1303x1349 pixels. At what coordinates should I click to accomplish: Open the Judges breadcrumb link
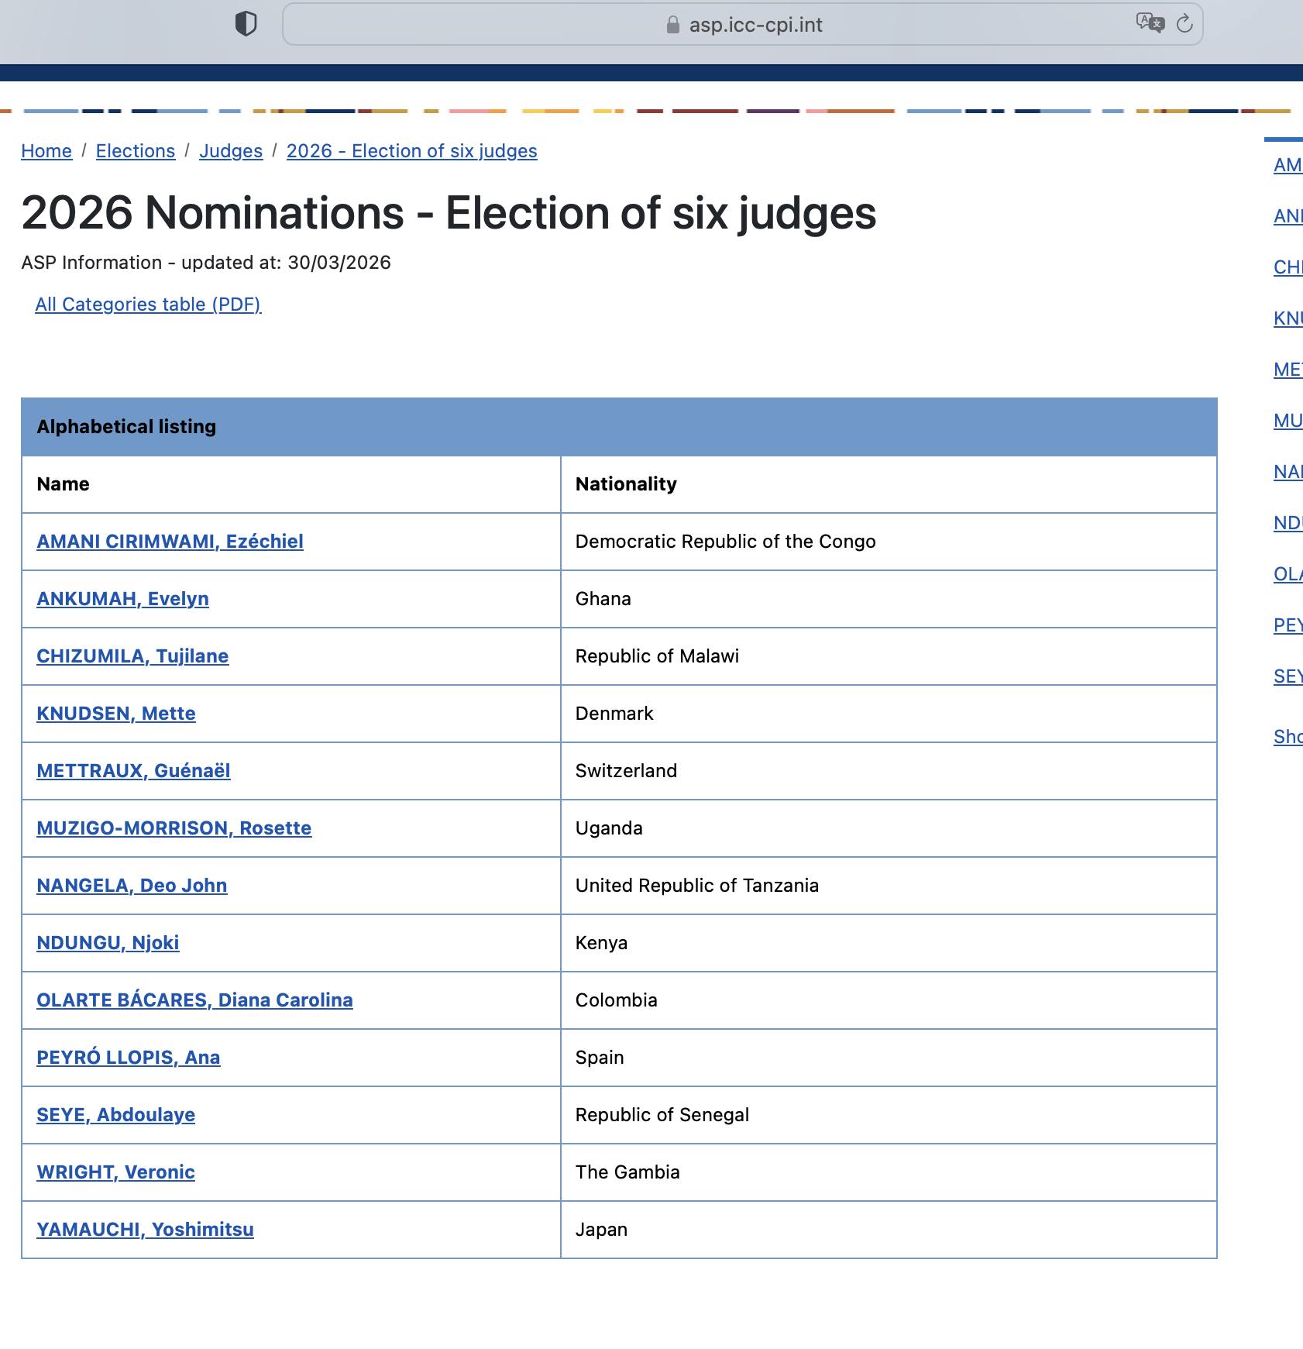[x=231, y=151]
